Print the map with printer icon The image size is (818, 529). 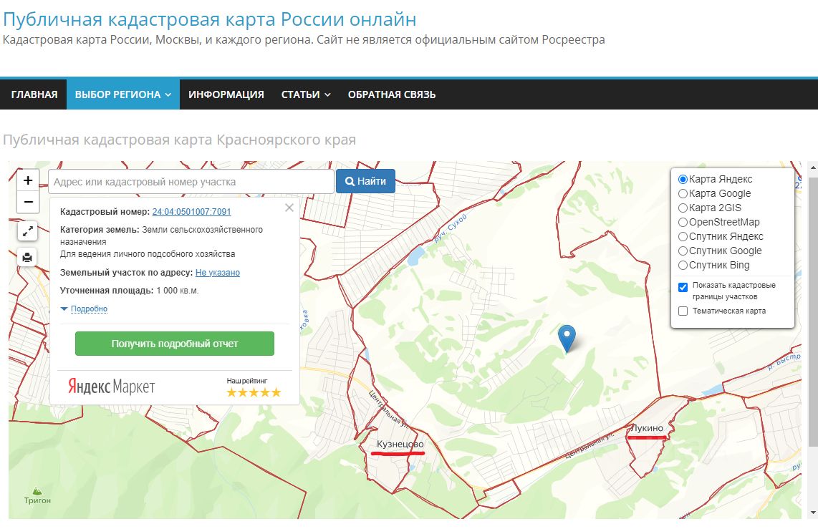(28, 257)
